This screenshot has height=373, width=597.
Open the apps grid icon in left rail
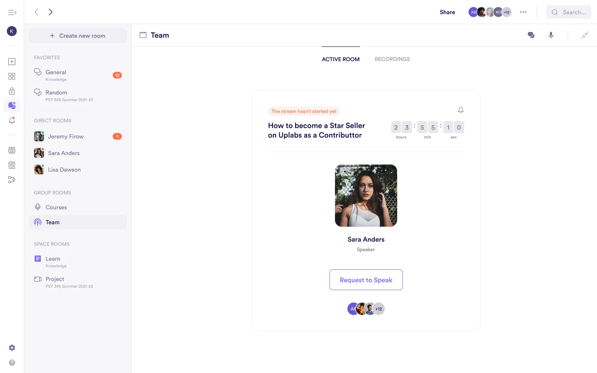click(x=12, y=76)
